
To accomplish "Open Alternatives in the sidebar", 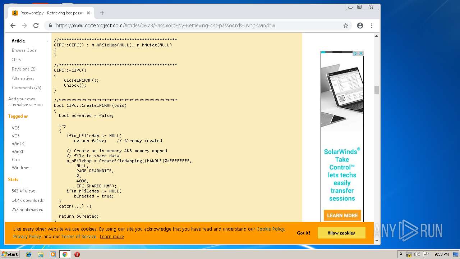I will (23, 78).
